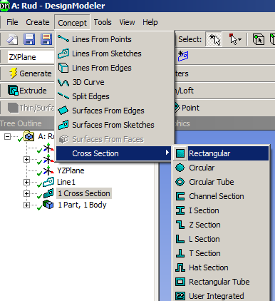Open the Help menu
The height and width of the screenshot is (301, 275).
click(x=150, y=22)
